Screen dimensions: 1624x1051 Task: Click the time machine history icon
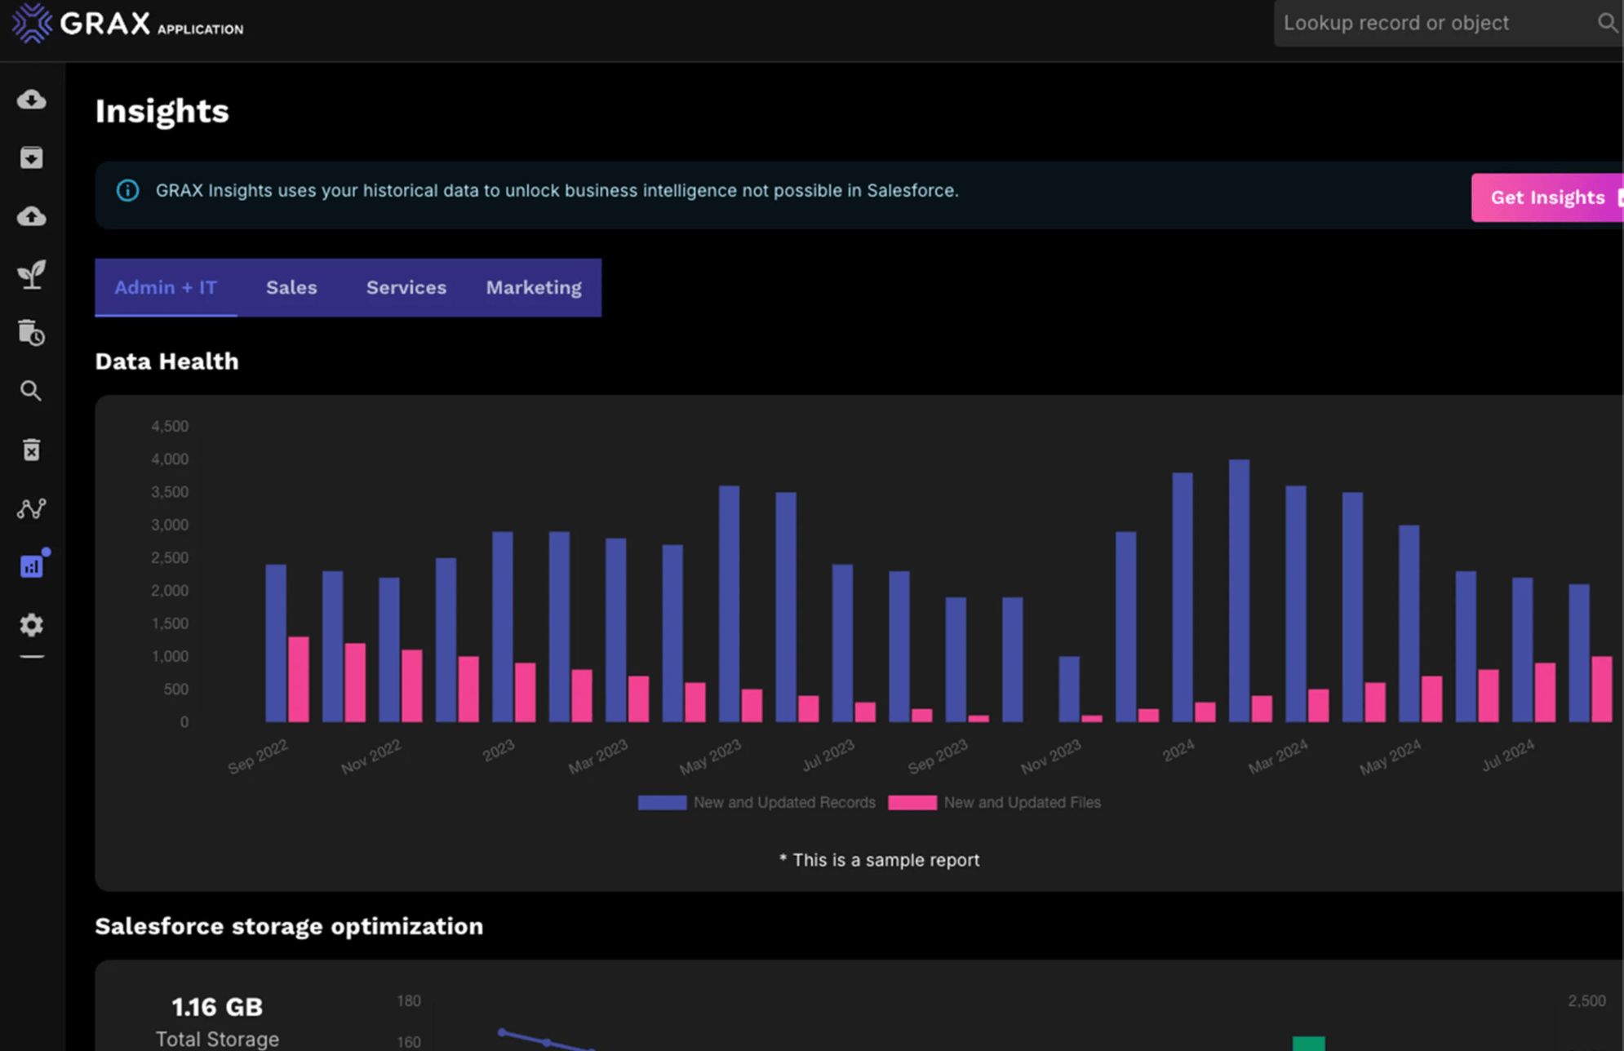pos(31,333)
